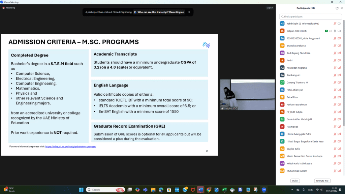Click the muted mic icon beside Andri

(335, 60)
